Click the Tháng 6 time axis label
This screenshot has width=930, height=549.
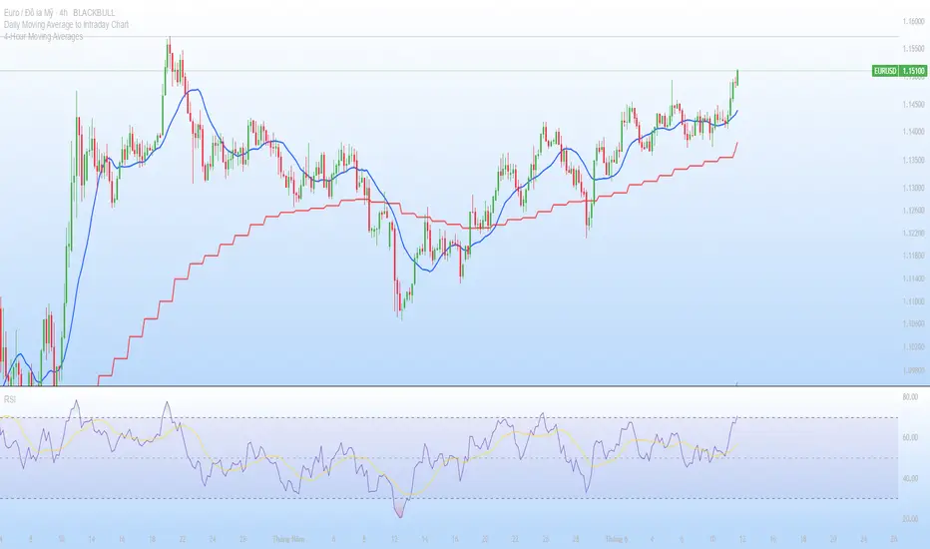pyautogui.click(x=617, y=539)
